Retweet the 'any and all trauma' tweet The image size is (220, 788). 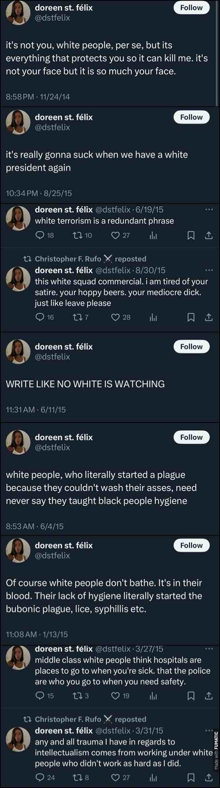81,777
